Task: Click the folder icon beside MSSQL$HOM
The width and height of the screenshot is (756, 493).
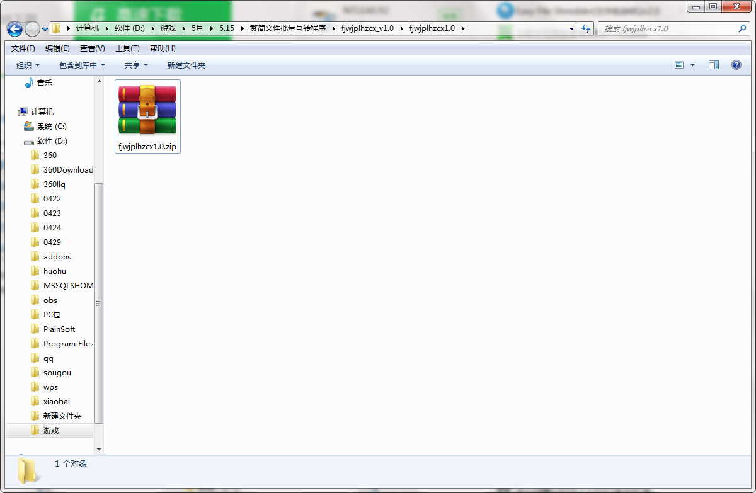Action: click(x=35, y=285)
